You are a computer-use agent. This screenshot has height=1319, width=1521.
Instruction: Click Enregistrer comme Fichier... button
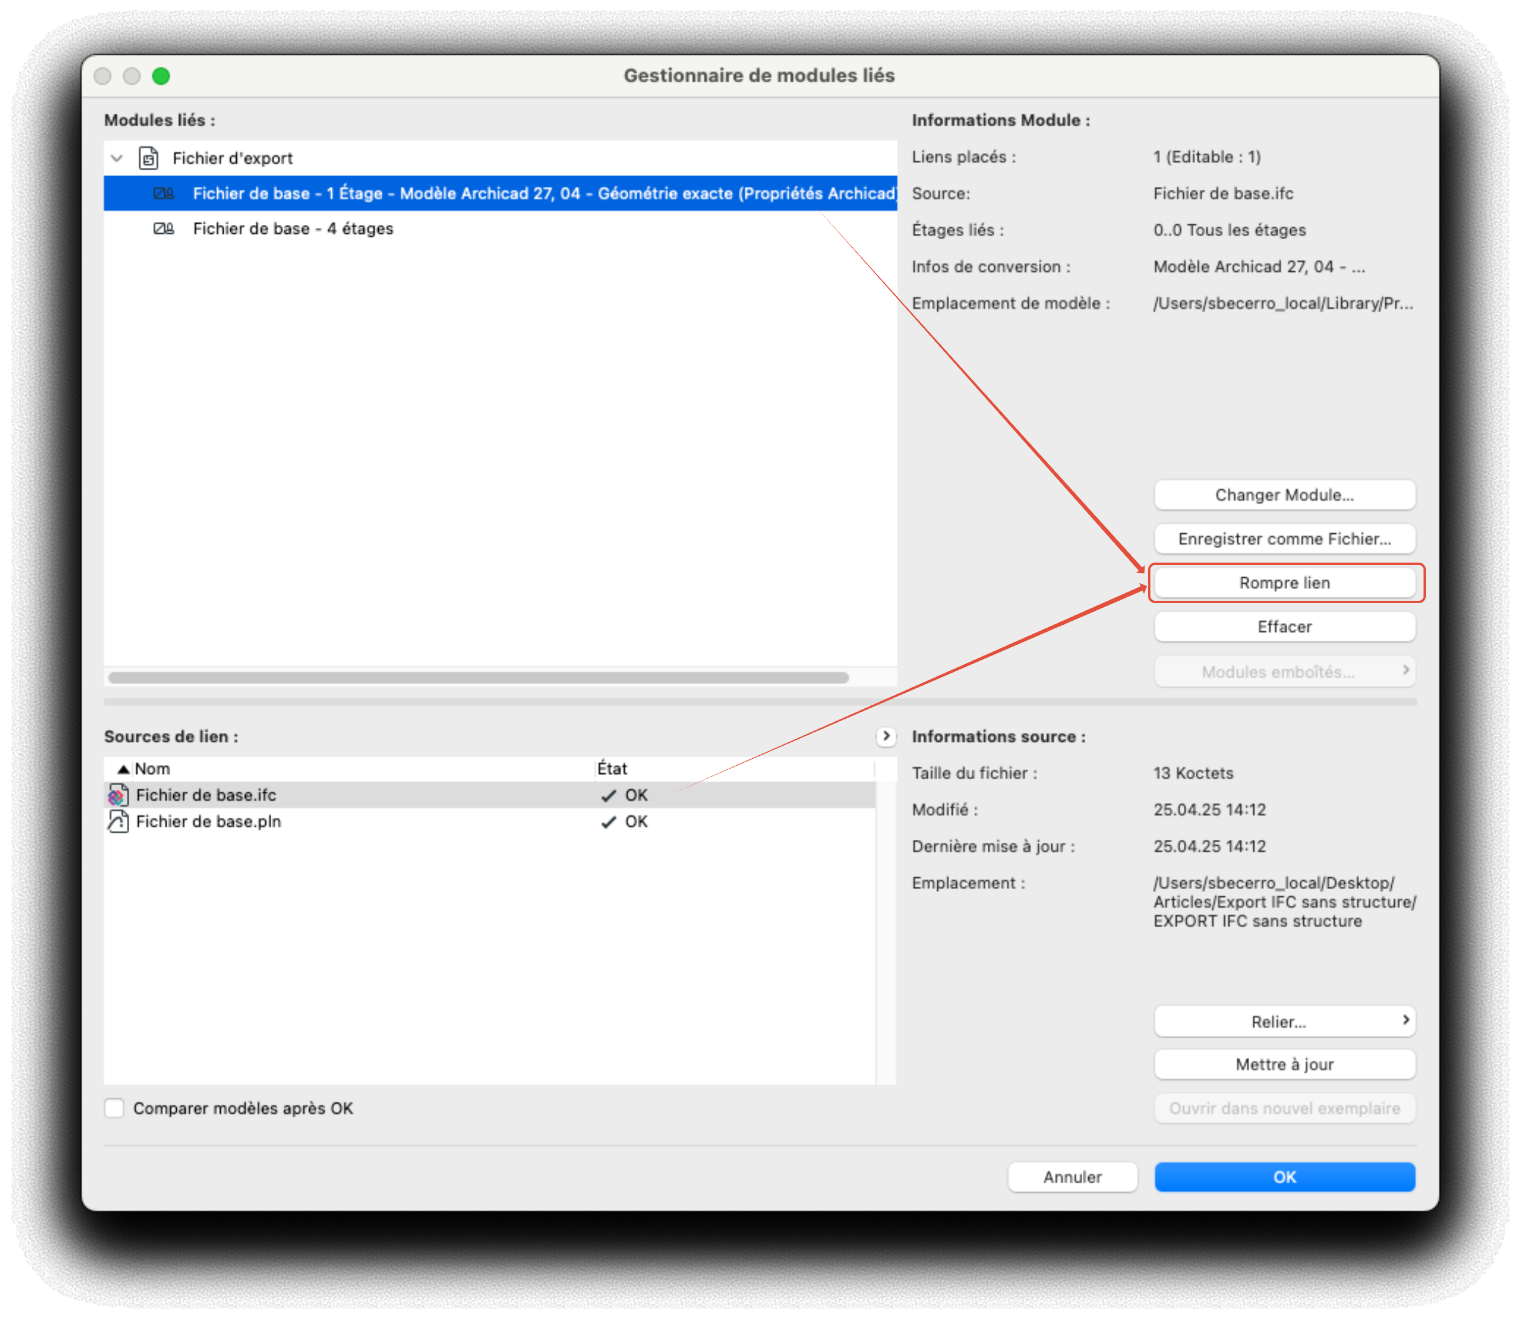coord(1284,540)
